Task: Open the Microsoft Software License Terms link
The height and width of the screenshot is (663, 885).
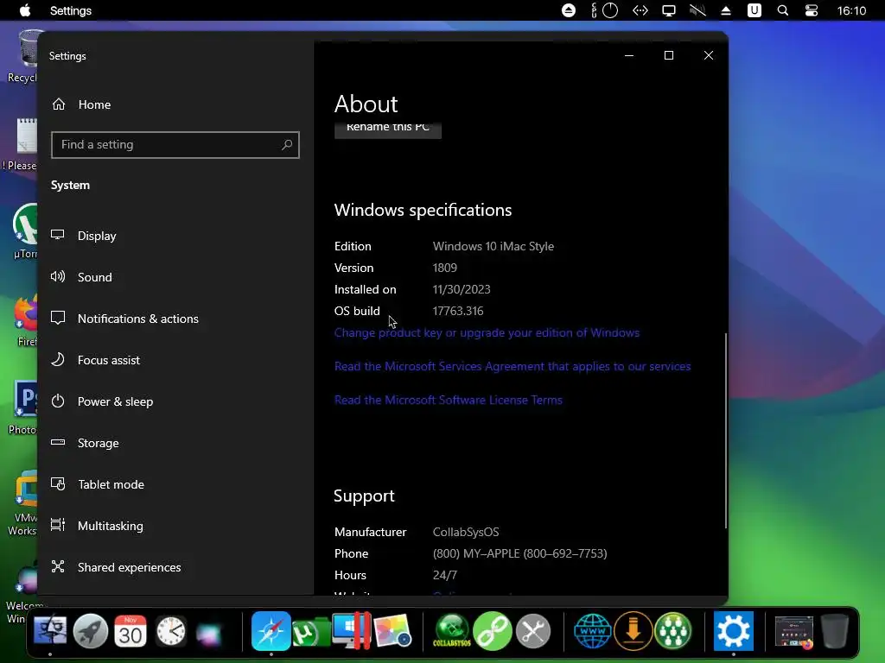Action: point(449,401)
